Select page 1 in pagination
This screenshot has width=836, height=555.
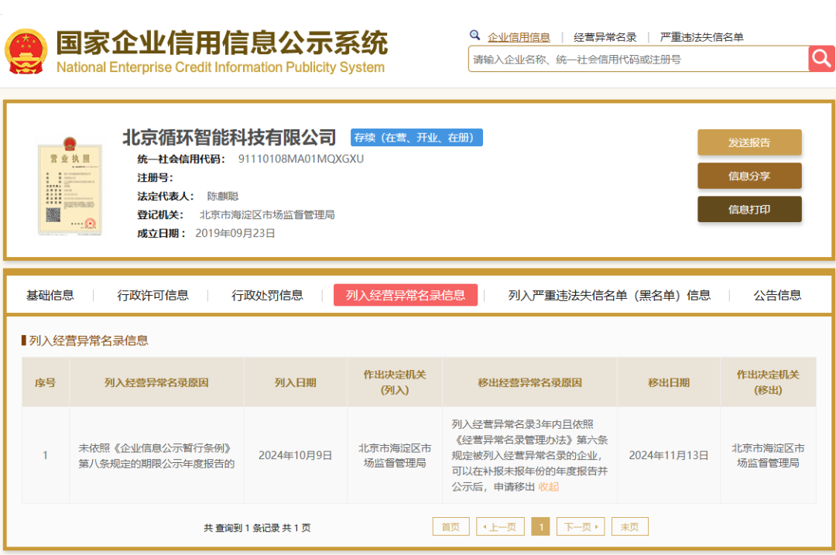pos(540,526)
